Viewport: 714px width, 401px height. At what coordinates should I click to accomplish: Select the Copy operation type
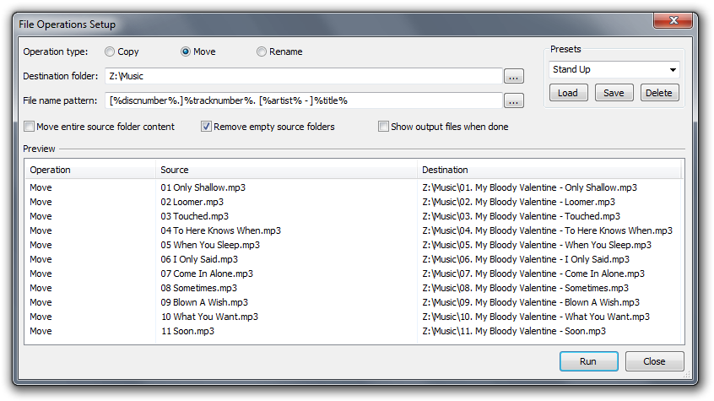110,52
